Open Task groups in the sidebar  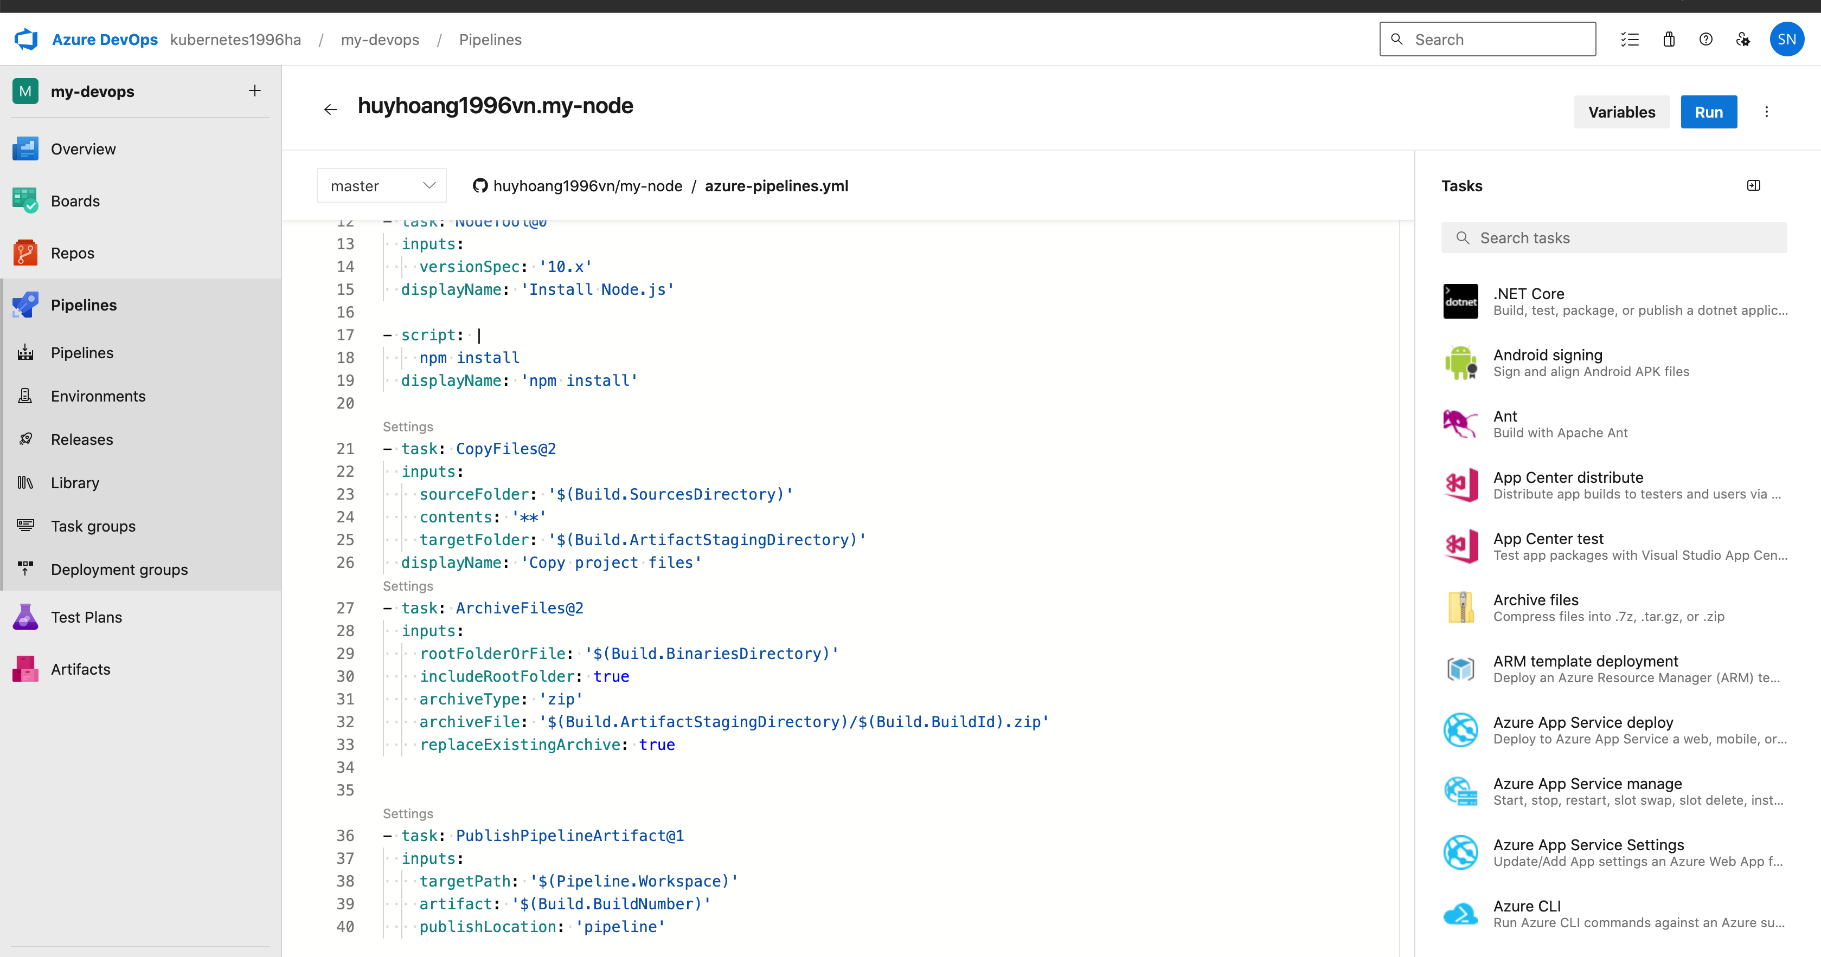pos(140,526)
